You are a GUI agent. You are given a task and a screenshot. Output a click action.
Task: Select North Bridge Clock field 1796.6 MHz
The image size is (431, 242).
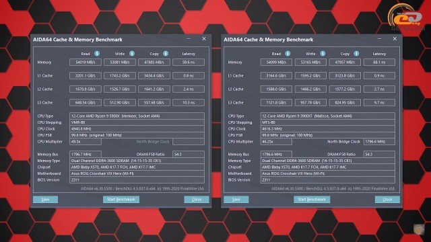click(379, 142)
